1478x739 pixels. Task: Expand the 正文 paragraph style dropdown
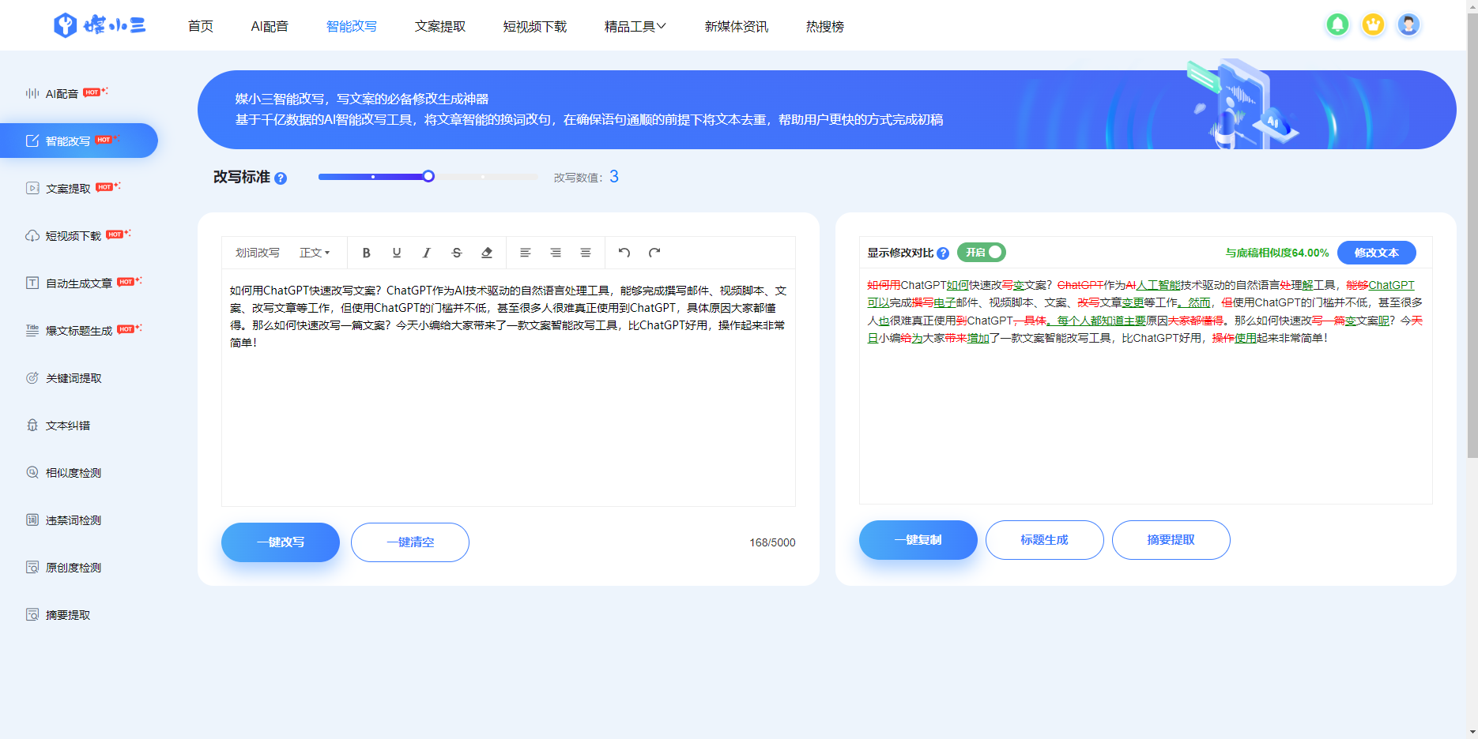click(x=315, y=253)
